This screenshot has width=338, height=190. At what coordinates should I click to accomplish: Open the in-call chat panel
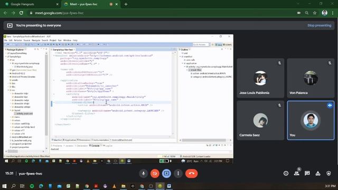[x=307, y=174]
